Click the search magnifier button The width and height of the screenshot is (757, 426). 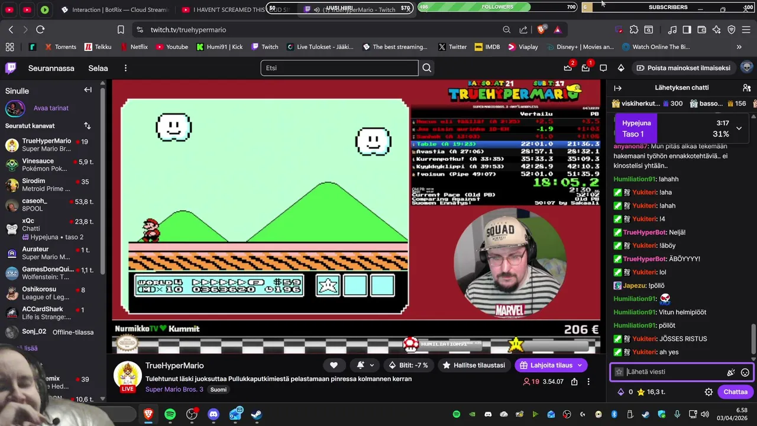[x=427, y=68]
